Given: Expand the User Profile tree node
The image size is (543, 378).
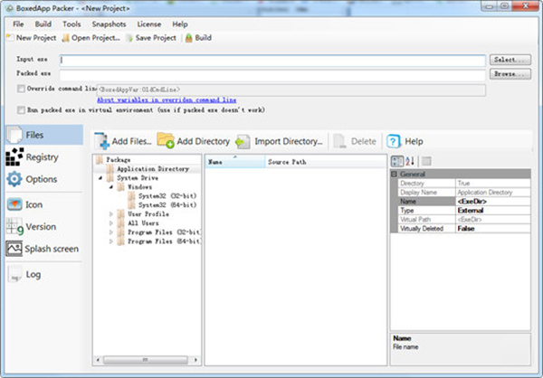Looking at the screenshot, I should [x=111, y=213].
